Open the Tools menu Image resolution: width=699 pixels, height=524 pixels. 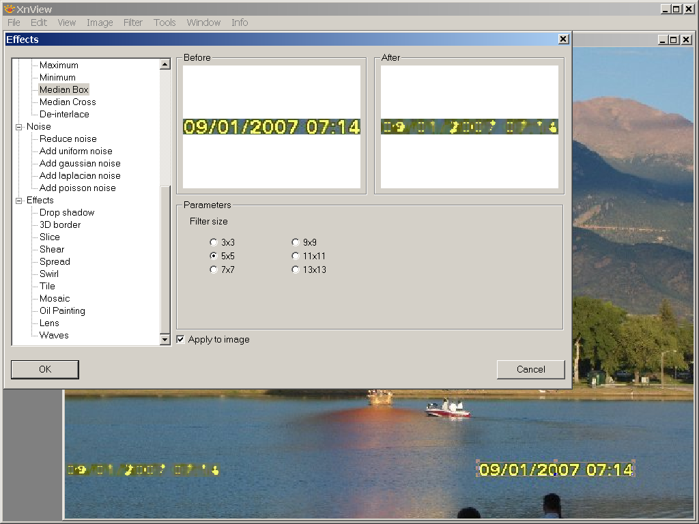tap(165, 23)
